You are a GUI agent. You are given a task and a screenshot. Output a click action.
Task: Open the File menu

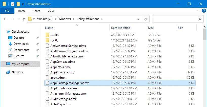click(x=8, y=11)
